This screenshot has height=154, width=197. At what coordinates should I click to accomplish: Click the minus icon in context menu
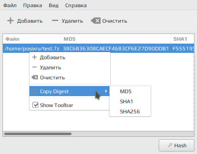(35, 67)
